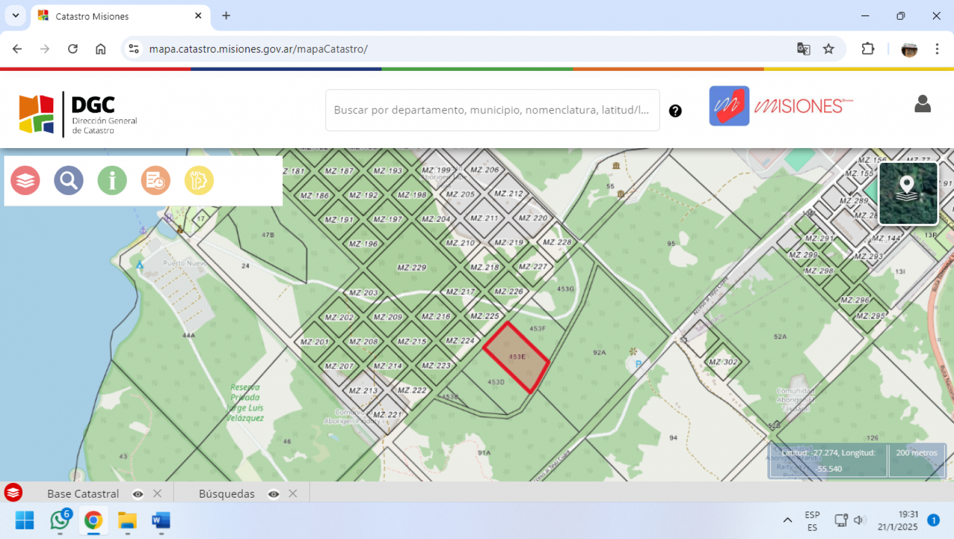Close the Búsquedas panel tab
The width and height of the screenshot is (954, 539).
(x=293, y=494)
